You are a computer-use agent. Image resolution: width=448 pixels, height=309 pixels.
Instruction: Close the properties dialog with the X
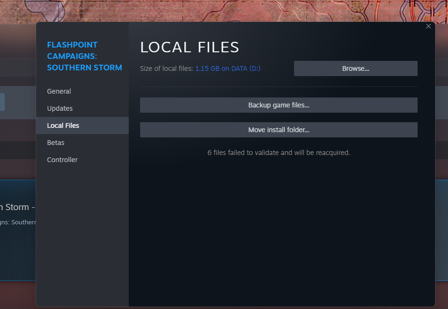(x=429, y=26)
